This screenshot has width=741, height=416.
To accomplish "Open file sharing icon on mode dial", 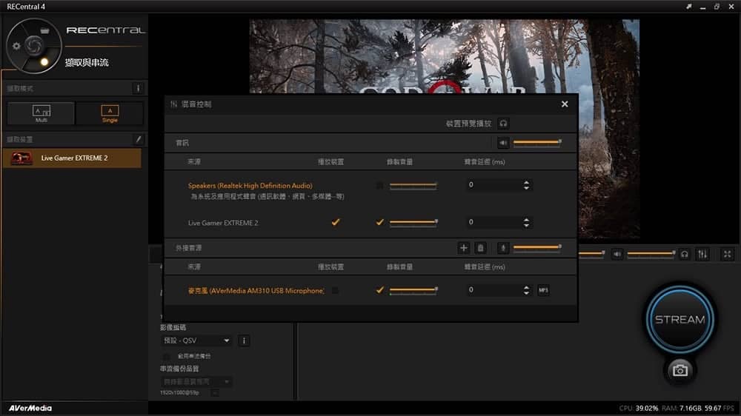I will click(44, 30).
